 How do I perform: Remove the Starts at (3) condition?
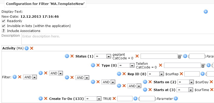(150, 90)
